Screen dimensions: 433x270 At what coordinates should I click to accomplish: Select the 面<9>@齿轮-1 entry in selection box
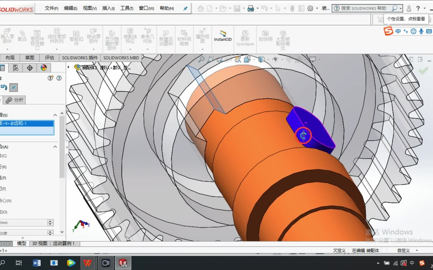point(27,123)
